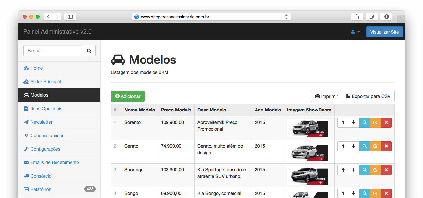Move the Sportage row up

pos(343,170)
